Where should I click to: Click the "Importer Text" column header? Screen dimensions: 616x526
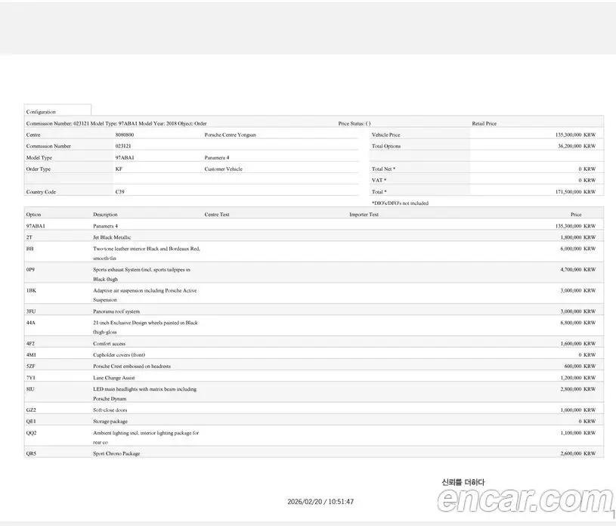point(364,215)
